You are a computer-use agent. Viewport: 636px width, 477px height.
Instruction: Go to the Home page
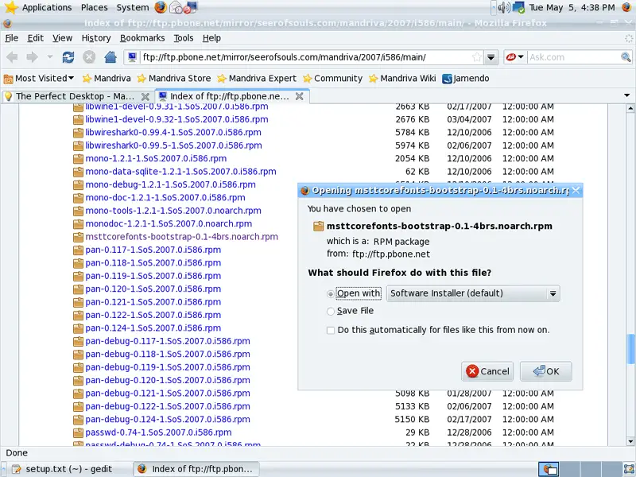pyautogui.click(x=111, y=57)
